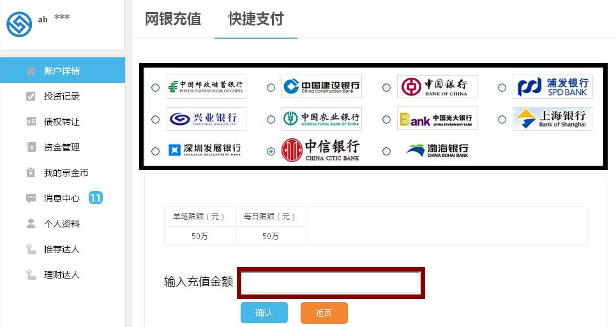Open 资金管理 in the sidebar
616x327 pixels.
pos(63,147)
